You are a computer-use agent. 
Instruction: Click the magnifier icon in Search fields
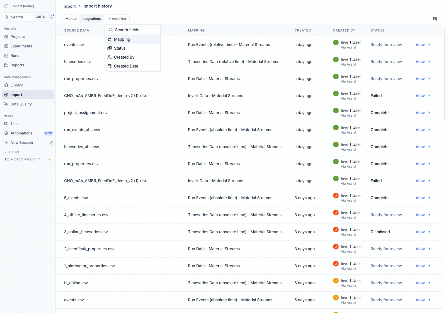(x=111, y=30)
